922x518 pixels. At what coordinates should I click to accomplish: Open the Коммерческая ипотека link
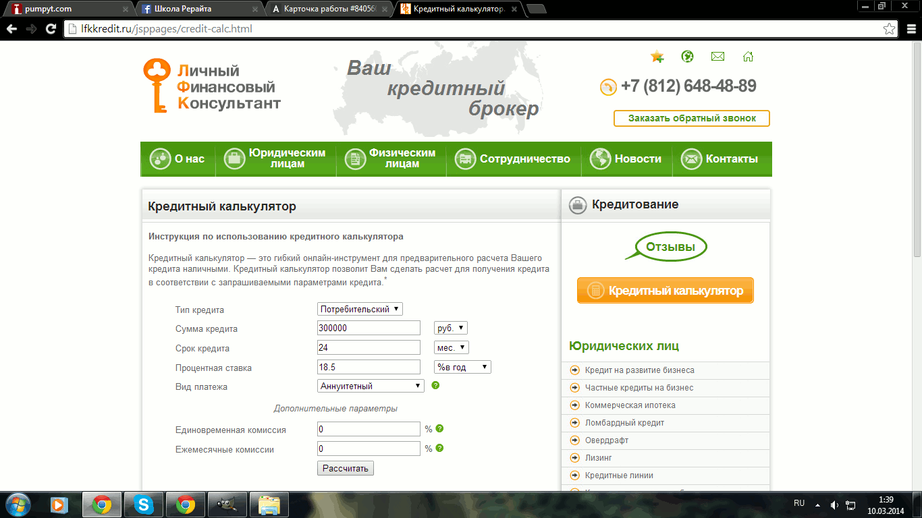pyautogui.click(x=630, y=405)
